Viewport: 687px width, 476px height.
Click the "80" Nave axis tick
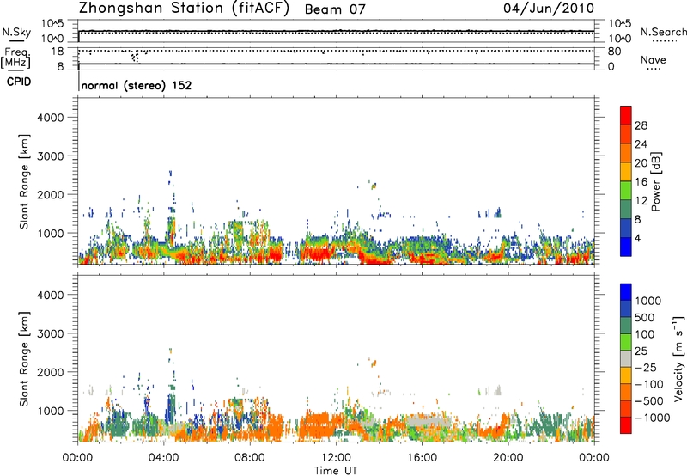614,52
